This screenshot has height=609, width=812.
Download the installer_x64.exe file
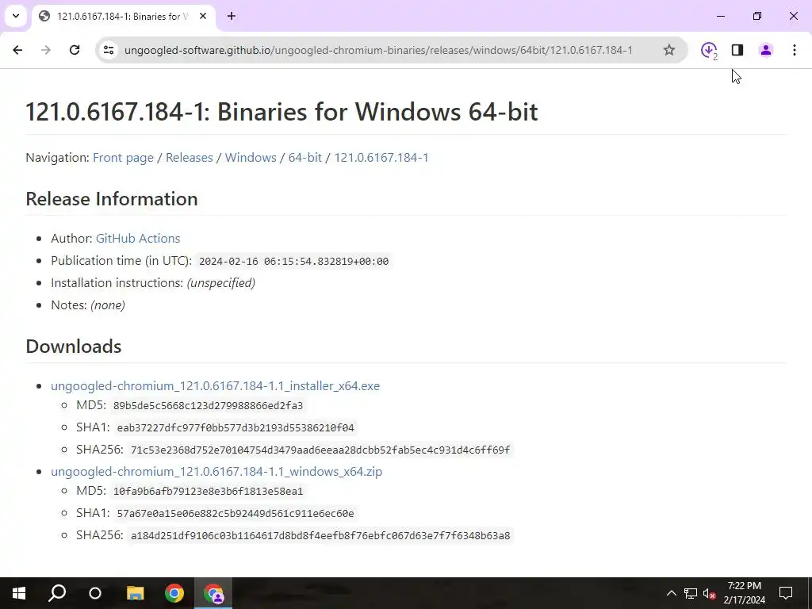pyautogui.click(x=216, y=386)
